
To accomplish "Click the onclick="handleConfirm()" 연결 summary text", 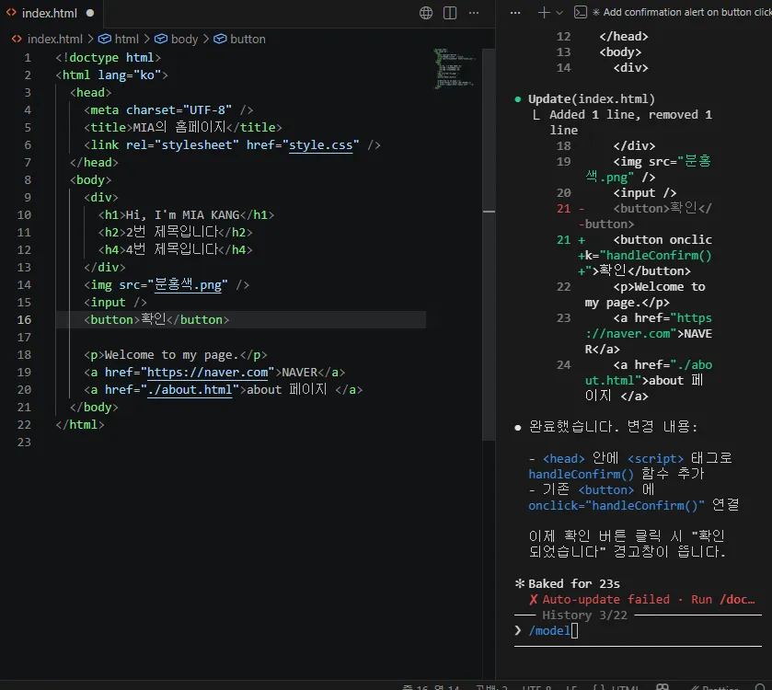I will click(x=633, y=505).
